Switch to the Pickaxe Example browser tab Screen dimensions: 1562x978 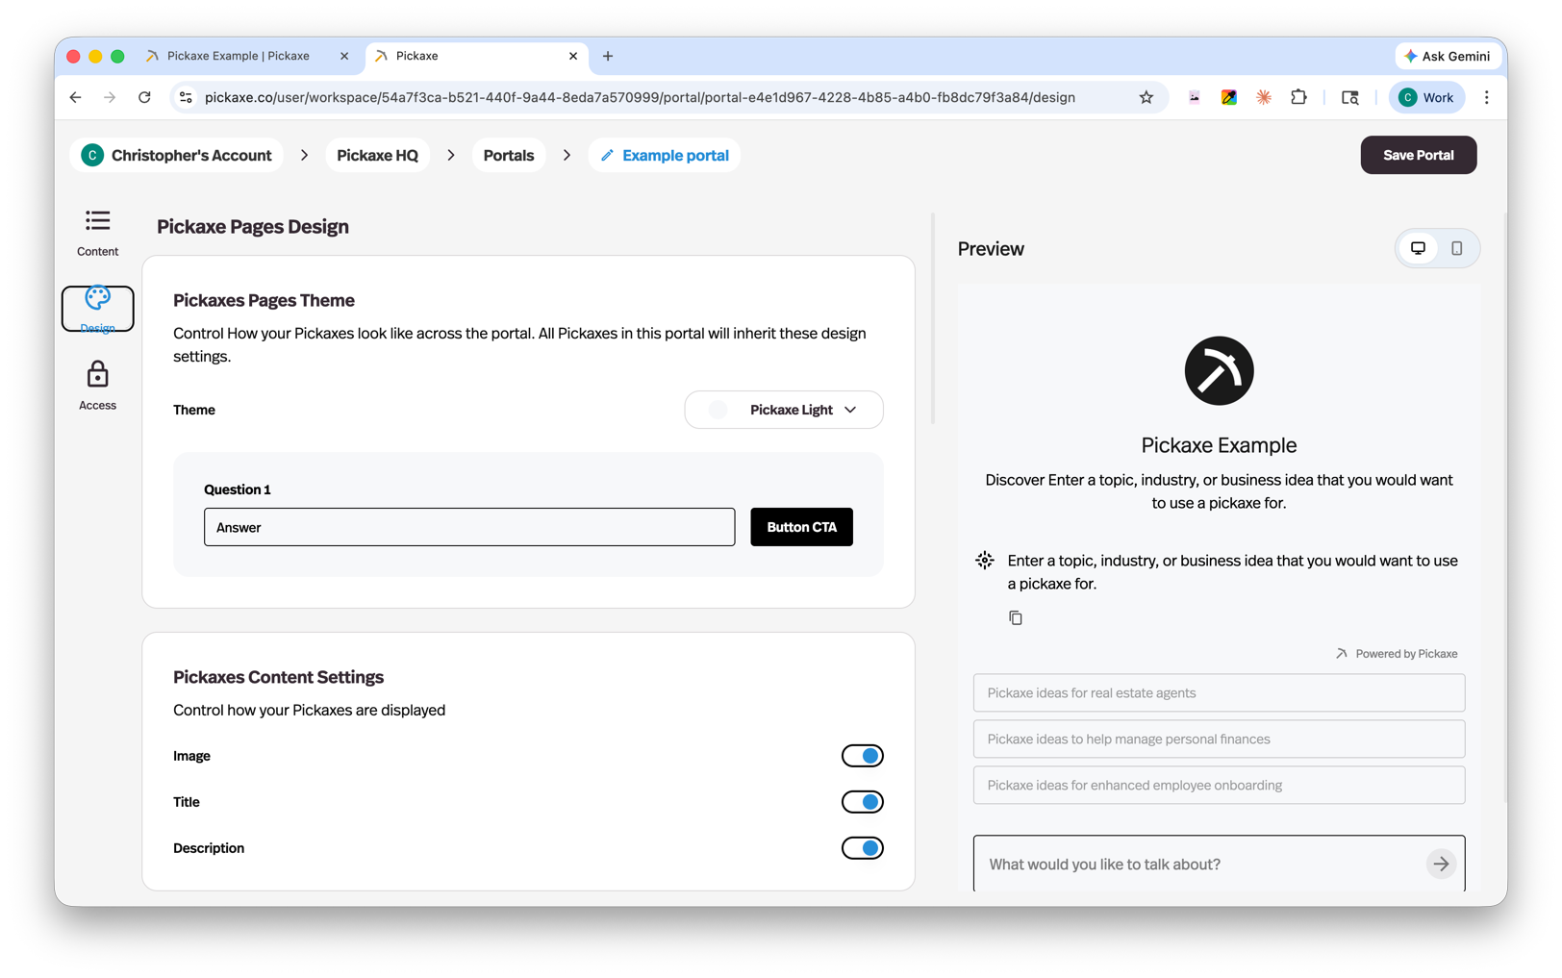[238, 56]
